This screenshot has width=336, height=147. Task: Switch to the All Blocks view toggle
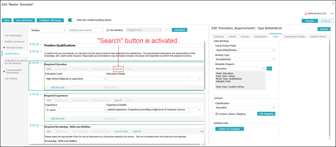[326, 21]
